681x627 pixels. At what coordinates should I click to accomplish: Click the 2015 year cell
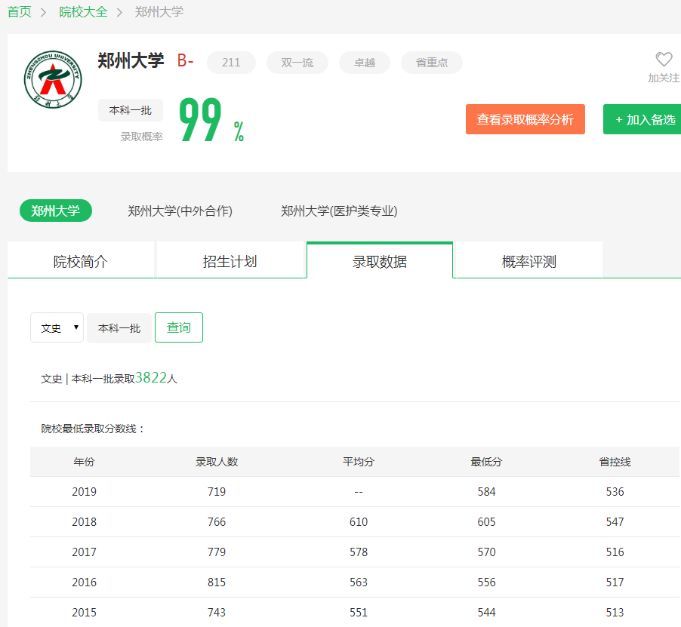coord(84,612)
